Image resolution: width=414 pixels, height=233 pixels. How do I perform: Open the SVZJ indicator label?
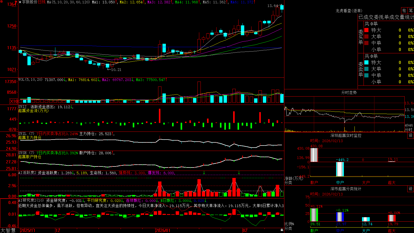pos(23,107)
